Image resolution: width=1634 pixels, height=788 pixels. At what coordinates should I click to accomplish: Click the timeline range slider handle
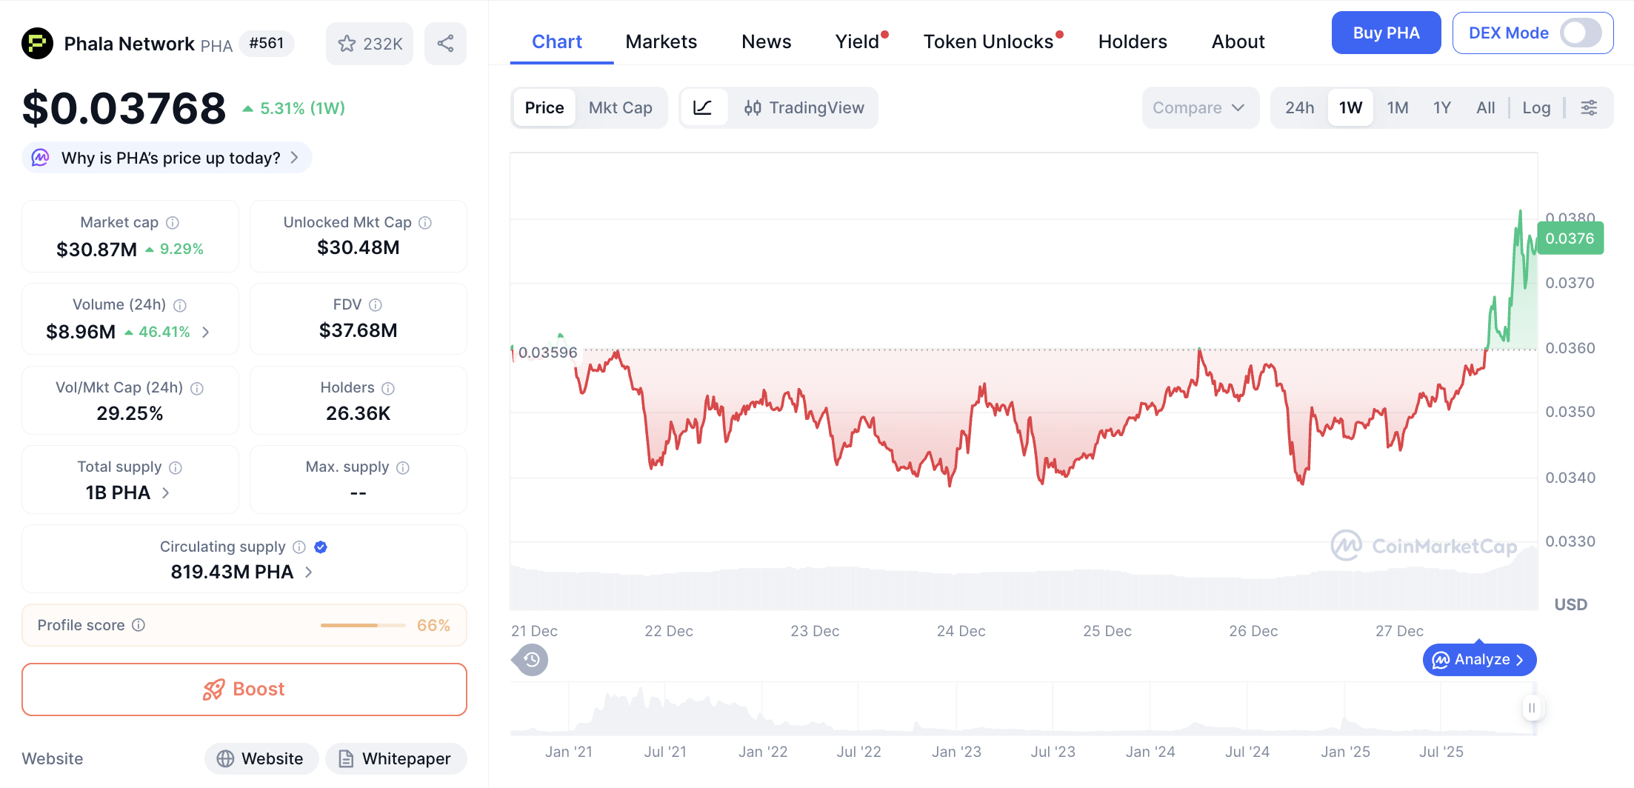[1531, 708]
